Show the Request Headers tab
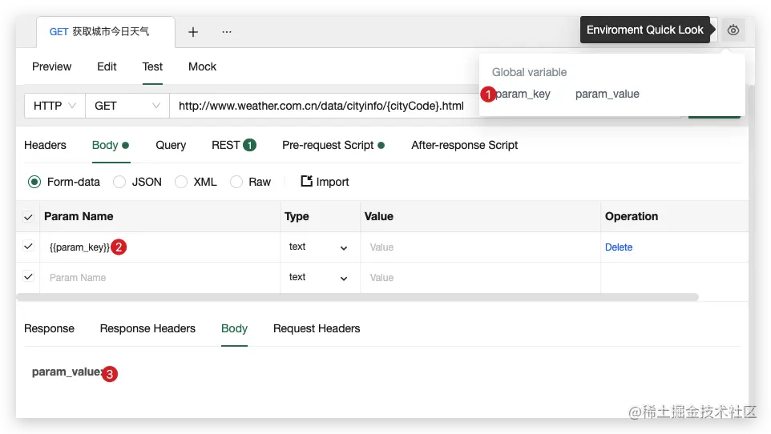771x434 pixels. click(317, 328)
